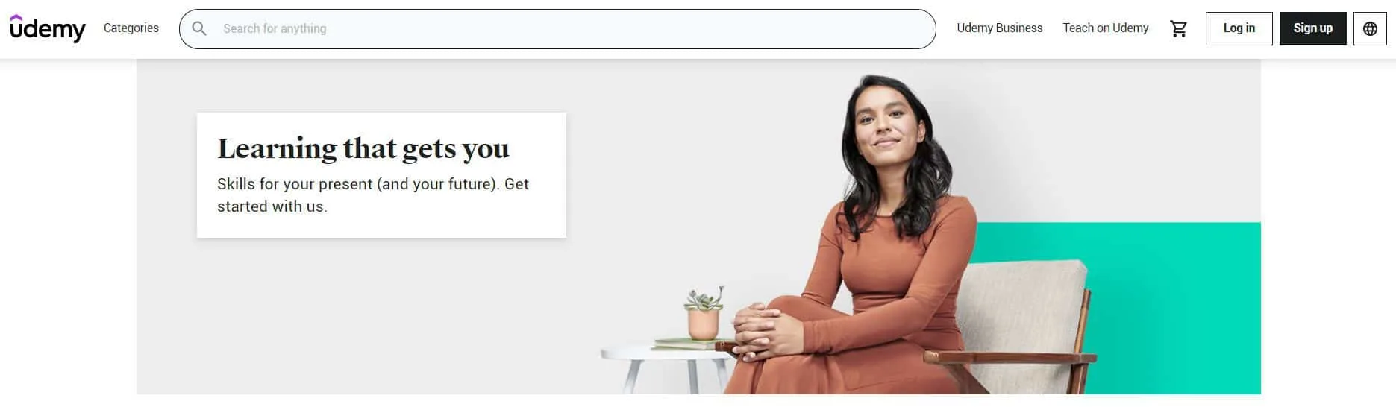Viewport: 1396px width, 407px height.
Task: Click the books under the plant pot
Action: click(686, 344)
